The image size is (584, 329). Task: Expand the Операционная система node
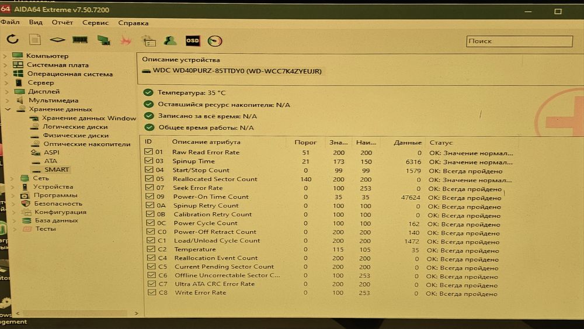tap(6, 74)
